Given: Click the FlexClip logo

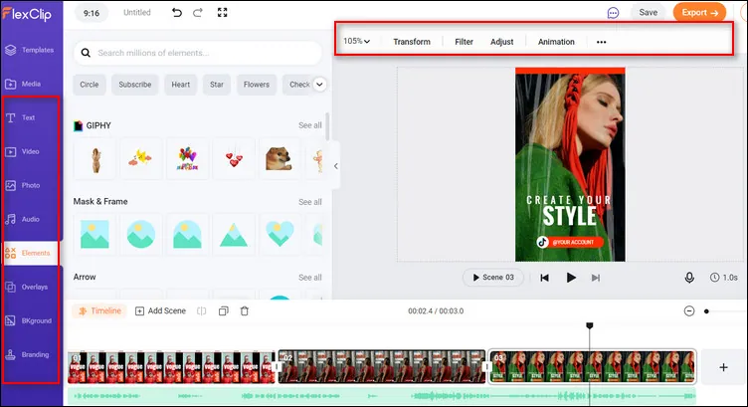Looking at the screenshot, I should pyautogui.click(x=27, y=13).
